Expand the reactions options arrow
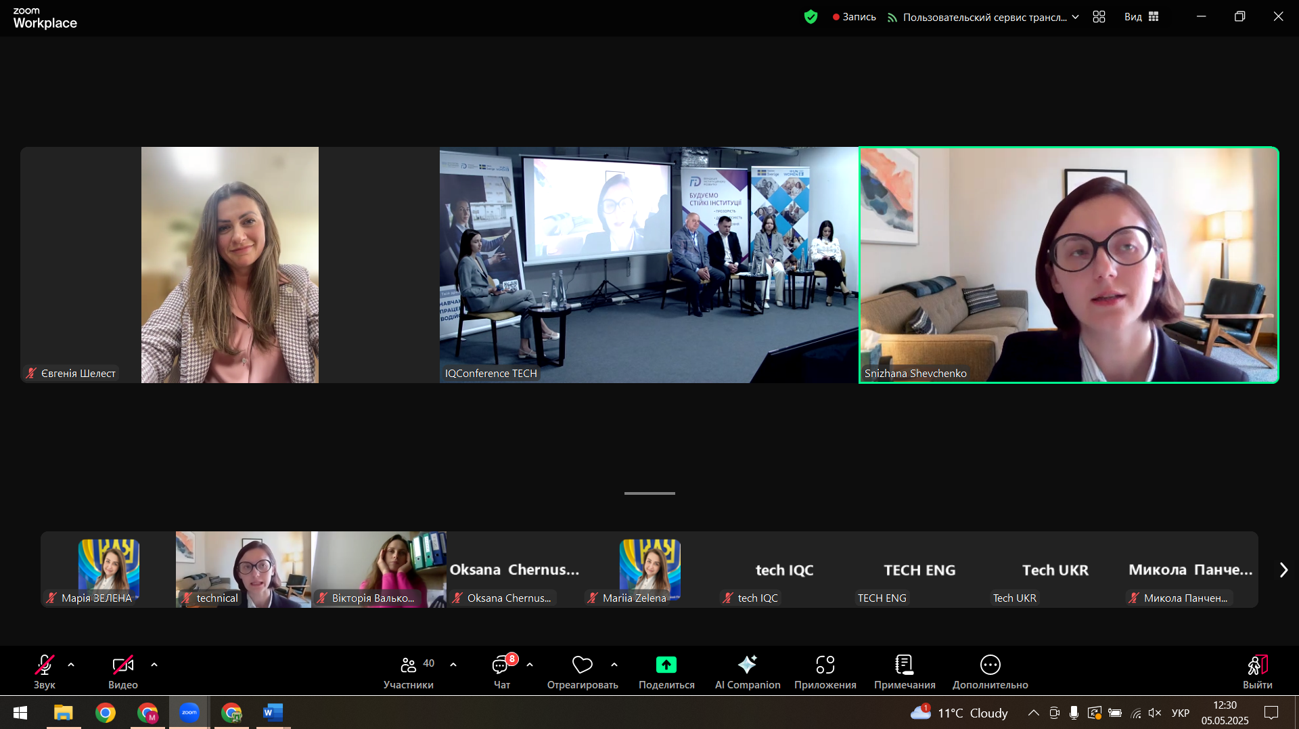This screenshot has width=1299, height=729. pos(614,665)
